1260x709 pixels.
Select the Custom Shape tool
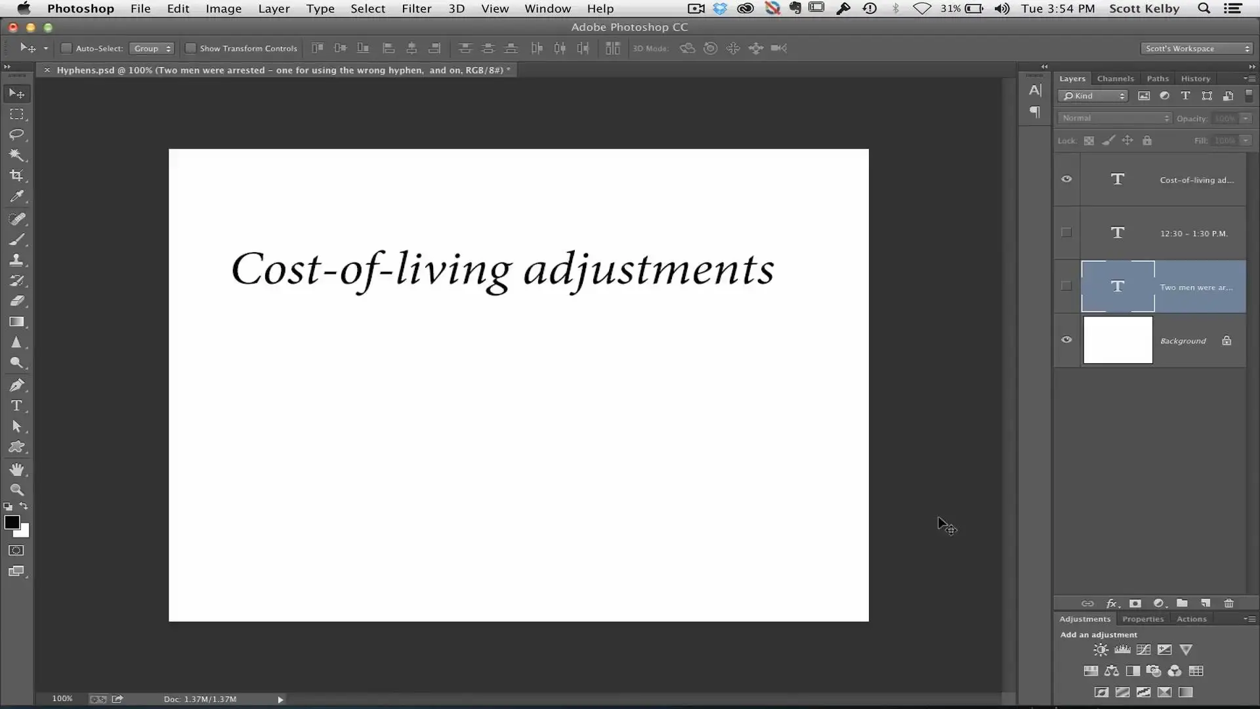tap(16, 447)
